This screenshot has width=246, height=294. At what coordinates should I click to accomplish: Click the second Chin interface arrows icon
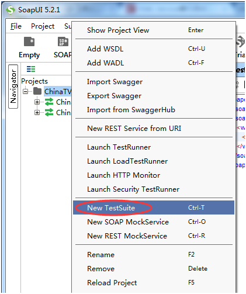point(49,112)
